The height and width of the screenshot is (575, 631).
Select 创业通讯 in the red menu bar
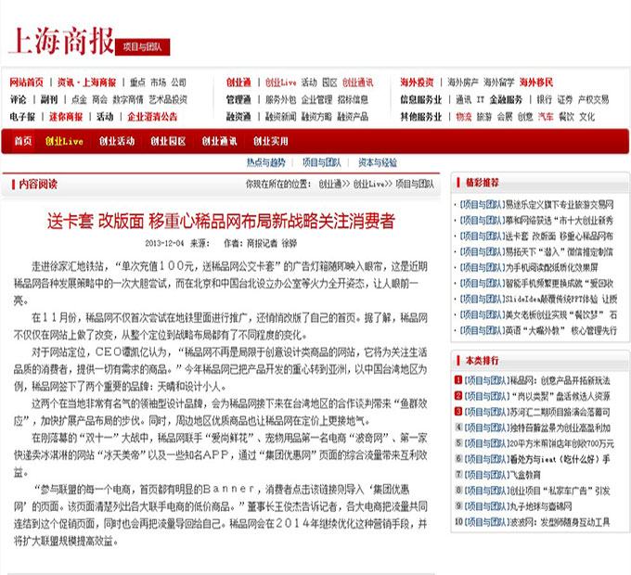pyautogui.click(x=219, y=141)
